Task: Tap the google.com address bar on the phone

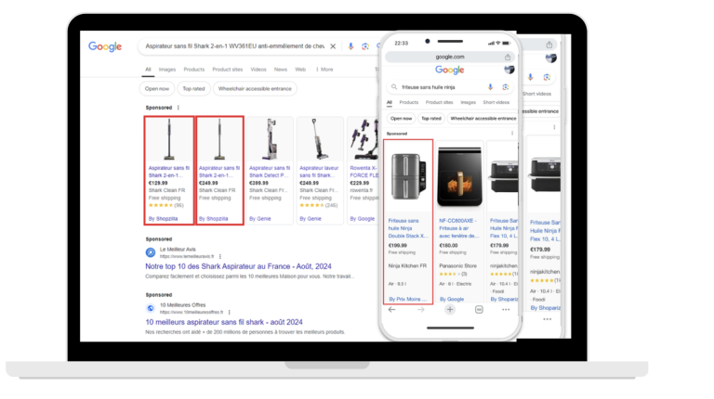Action: [450, 57]
